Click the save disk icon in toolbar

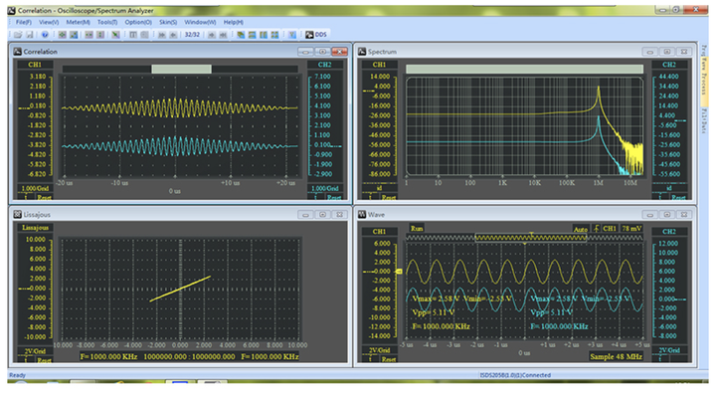pos(30,34)
